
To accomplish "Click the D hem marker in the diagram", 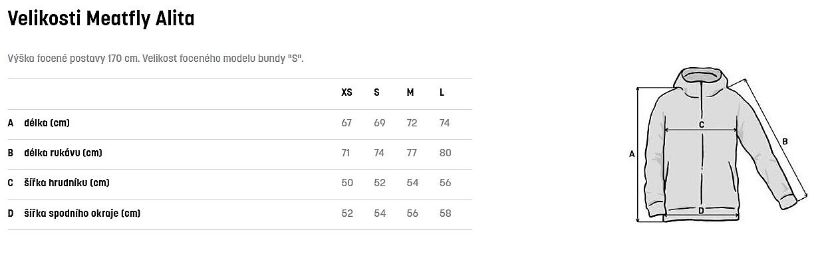I will coord(701,211).
